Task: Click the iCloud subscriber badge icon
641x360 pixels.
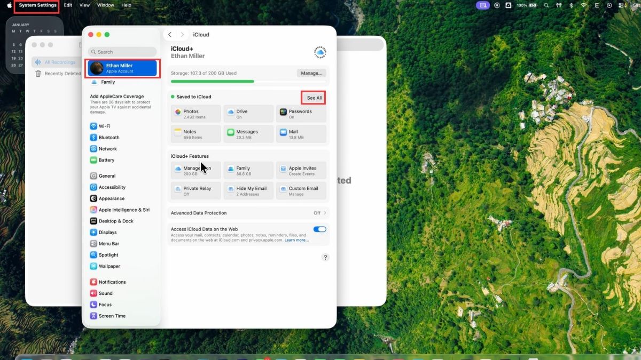Action: coord(320,52)
